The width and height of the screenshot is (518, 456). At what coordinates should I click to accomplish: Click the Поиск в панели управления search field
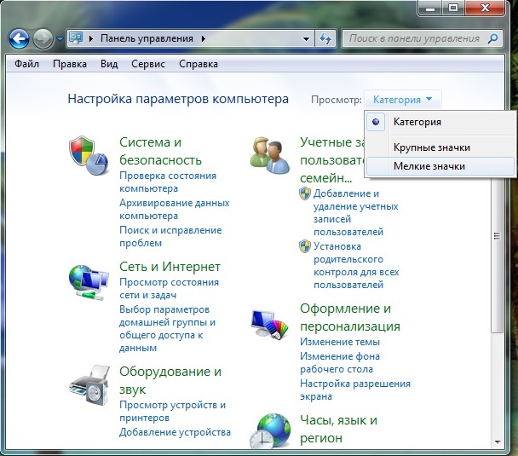tap(412, 39)
